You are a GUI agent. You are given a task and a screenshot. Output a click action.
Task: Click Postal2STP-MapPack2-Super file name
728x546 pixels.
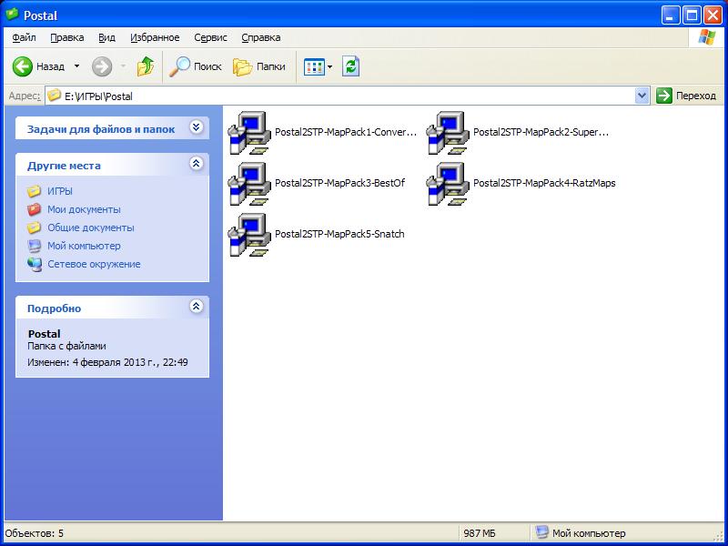[541, 132]
